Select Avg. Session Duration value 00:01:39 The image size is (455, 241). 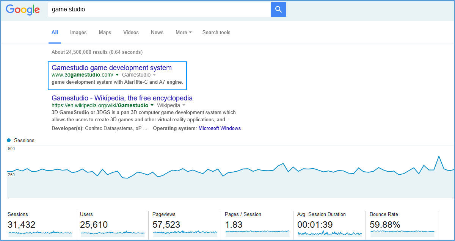[x=315, y=225]
